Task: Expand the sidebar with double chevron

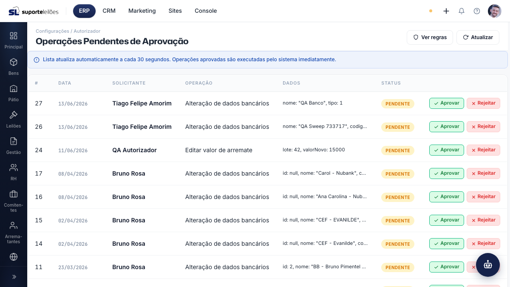Action: [14, 277]
